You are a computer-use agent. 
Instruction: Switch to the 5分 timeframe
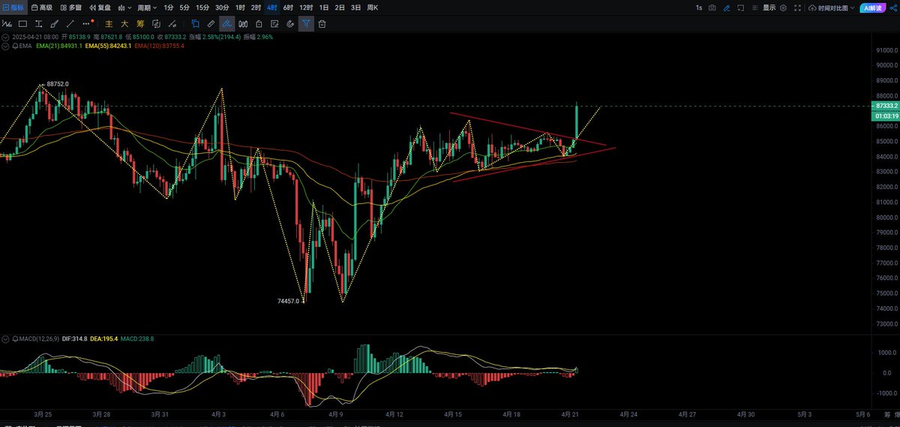[184, 8]
